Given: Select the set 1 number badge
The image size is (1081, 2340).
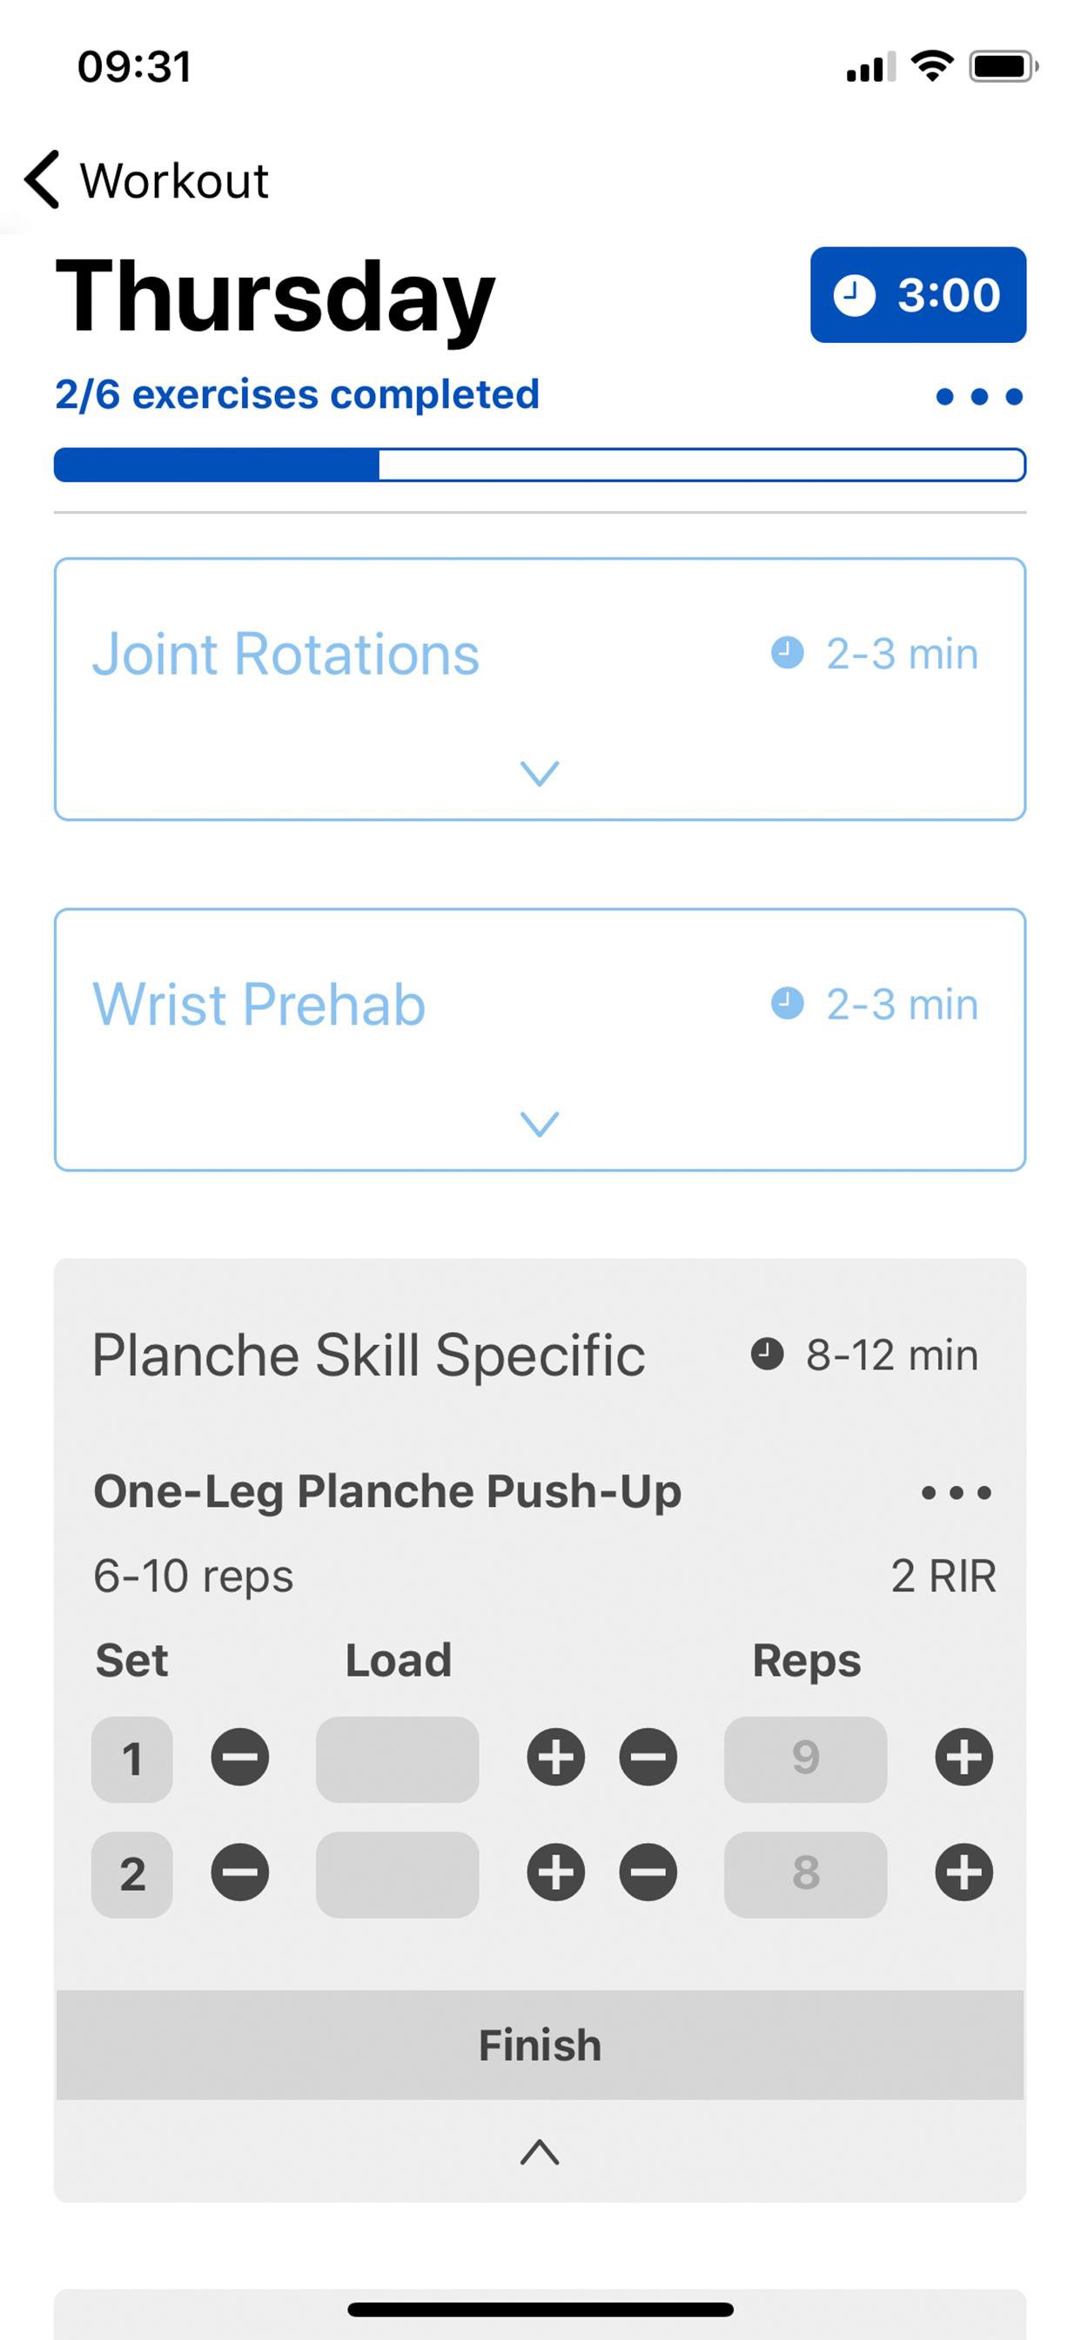Looking at the screenshot, I should point(131,1758).
